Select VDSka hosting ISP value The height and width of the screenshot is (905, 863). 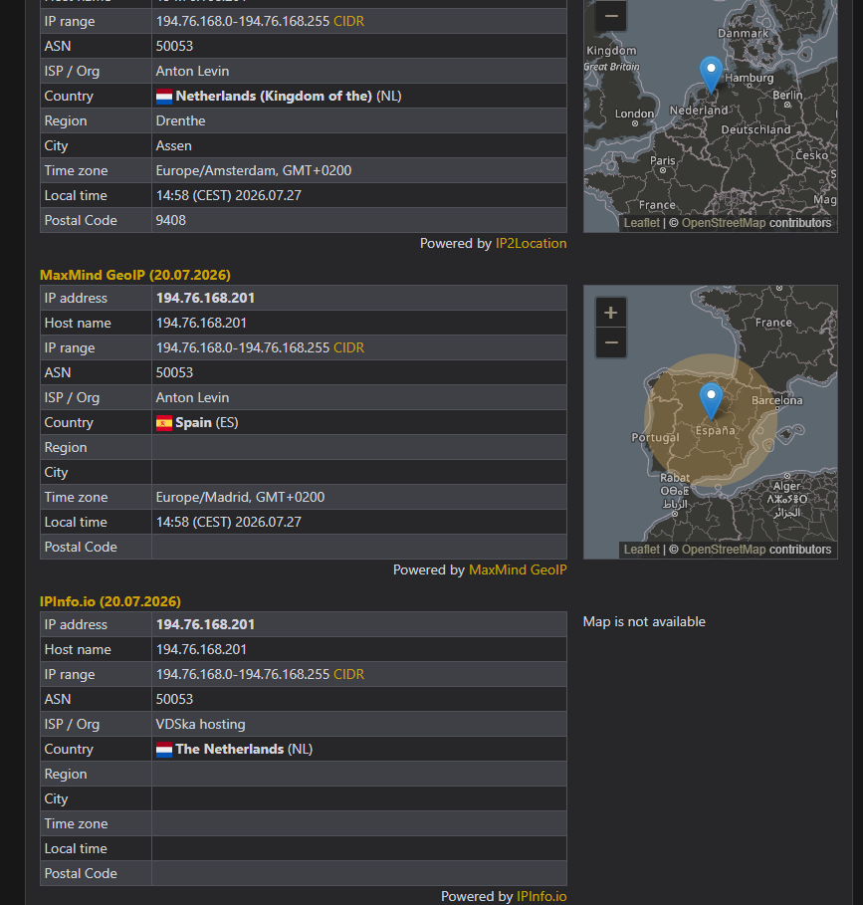pyautogui.click(x=201, y=725)
